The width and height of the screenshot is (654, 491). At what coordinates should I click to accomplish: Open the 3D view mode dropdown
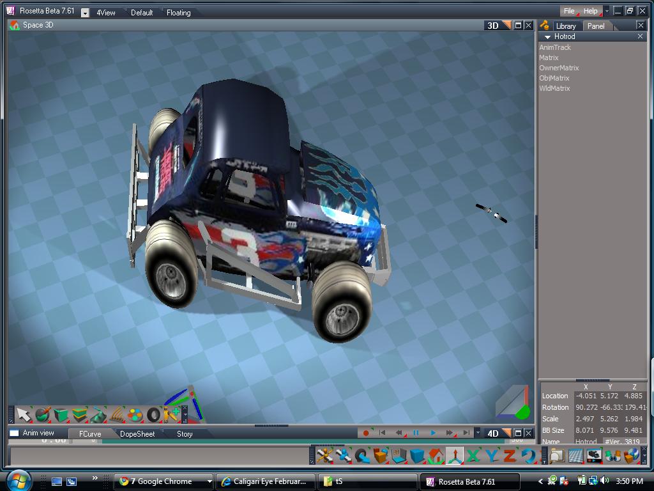(506, 26)
